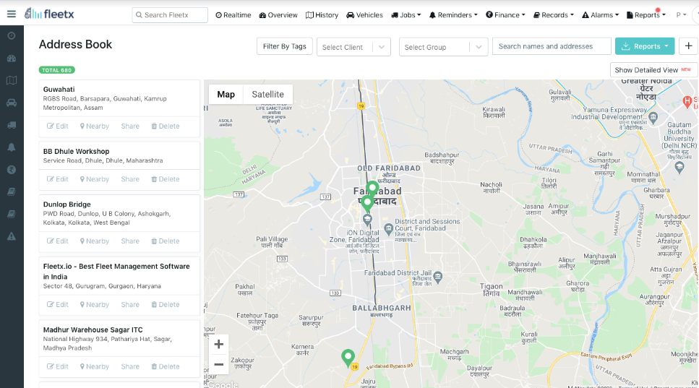
Task: Open the History page
Action: click(x=322, y=14)
